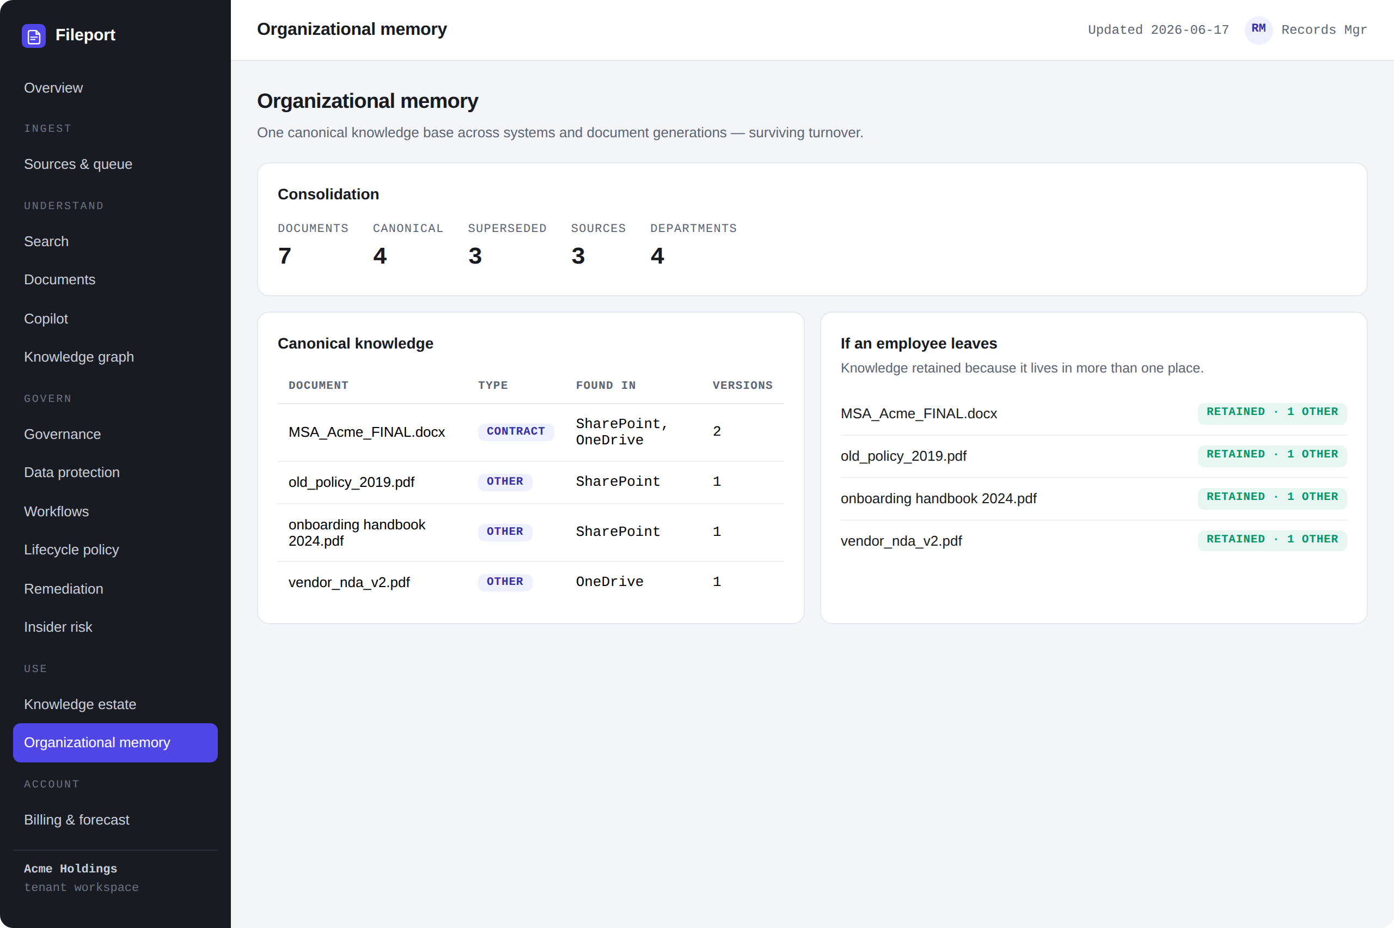Click the Records Mgr user name
1394x928 pixels.
[x=1324, y=29]
